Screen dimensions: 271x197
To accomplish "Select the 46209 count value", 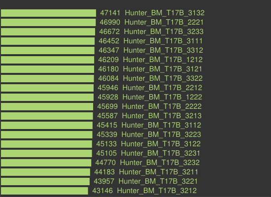I will (x=108, y=60).
